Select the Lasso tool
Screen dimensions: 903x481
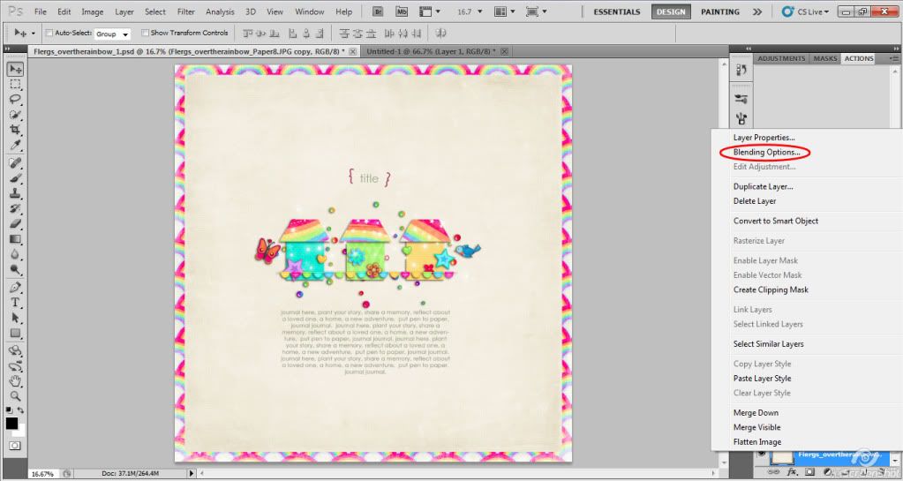(15, 100)
